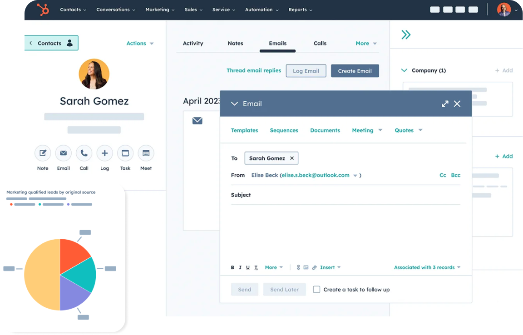Click the Send Later button

284,289
